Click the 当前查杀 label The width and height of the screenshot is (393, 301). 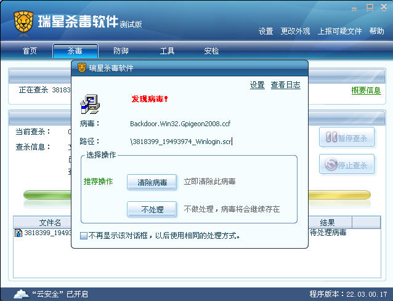pyautogui.click(x=33, y=132)
